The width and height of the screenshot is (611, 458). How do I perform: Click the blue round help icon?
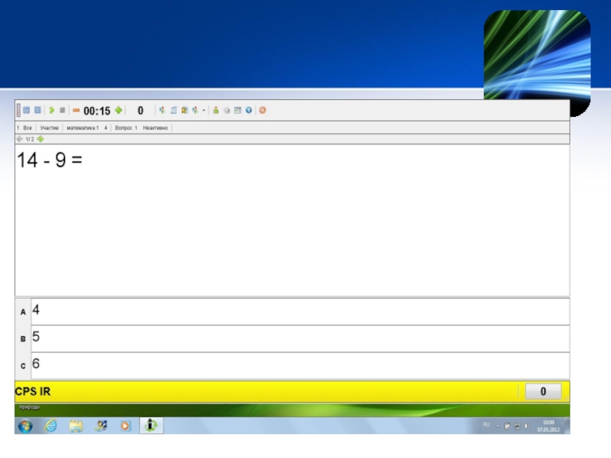(x=249, y=111)
